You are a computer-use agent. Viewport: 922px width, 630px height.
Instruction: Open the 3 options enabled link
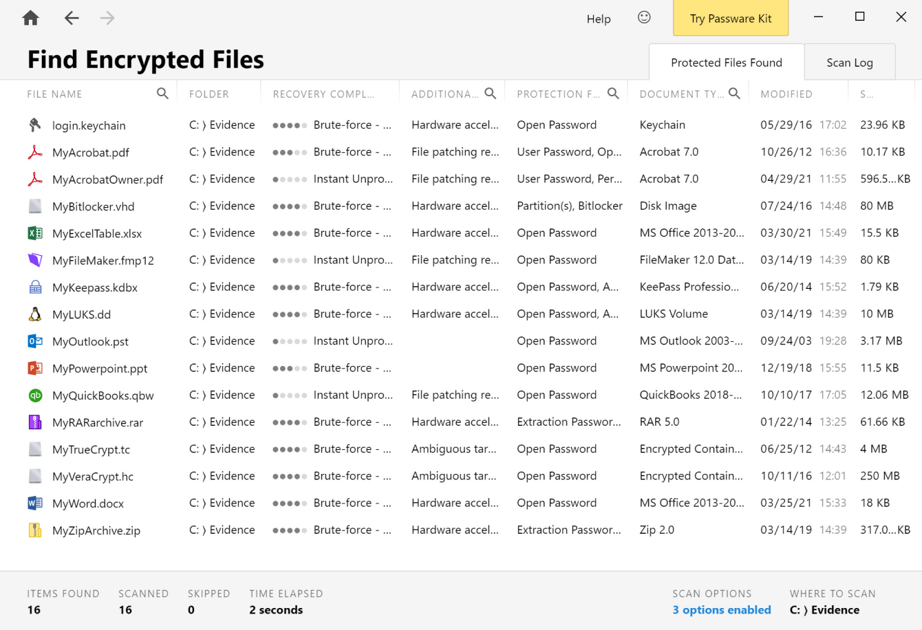721,610
